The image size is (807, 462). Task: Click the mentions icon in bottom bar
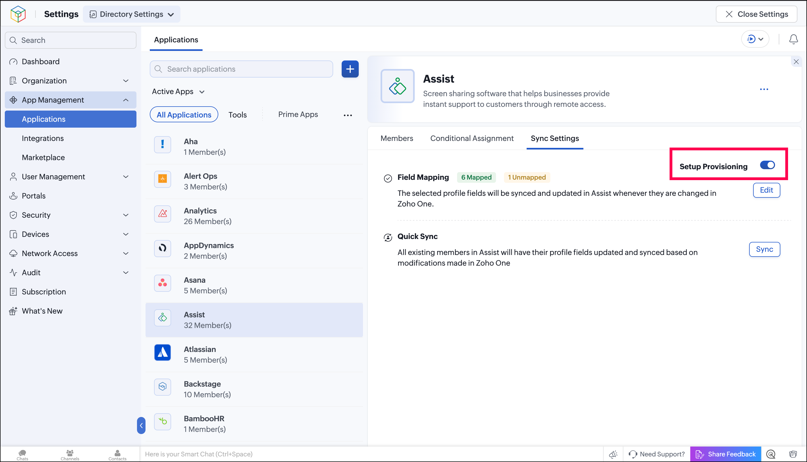(771, 454)
